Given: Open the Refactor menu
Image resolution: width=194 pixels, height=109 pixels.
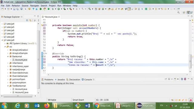Looking at the screenshot, I should tap(16, 5).
